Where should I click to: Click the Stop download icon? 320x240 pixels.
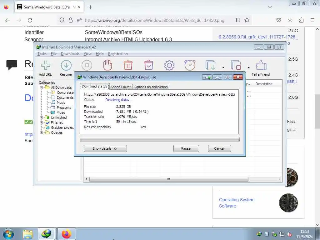(87, 65)
